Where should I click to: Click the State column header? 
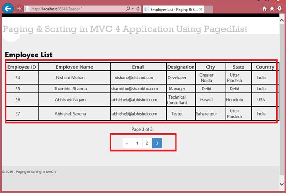coord(238,67)
